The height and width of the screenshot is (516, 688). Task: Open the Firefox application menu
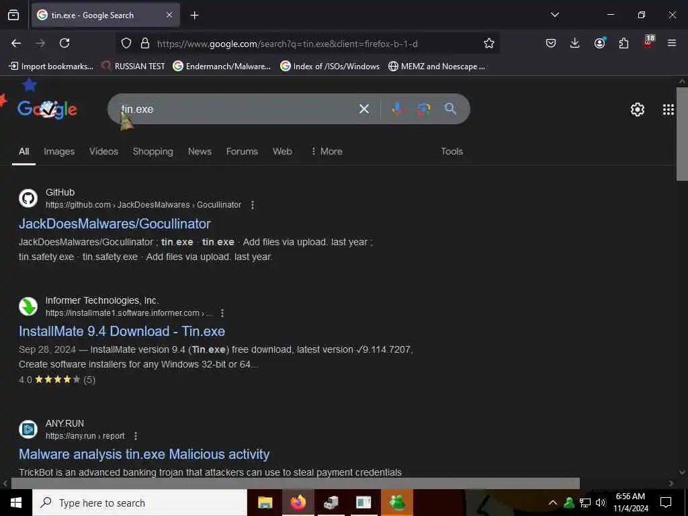pos(671,43)
